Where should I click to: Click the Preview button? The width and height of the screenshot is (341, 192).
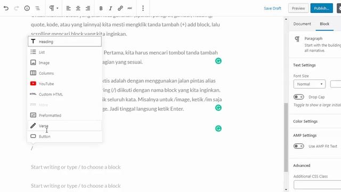pos(298,9)
